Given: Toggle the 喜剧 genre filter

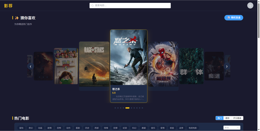Looking at the screenshot, I should (x=78, y=128).
